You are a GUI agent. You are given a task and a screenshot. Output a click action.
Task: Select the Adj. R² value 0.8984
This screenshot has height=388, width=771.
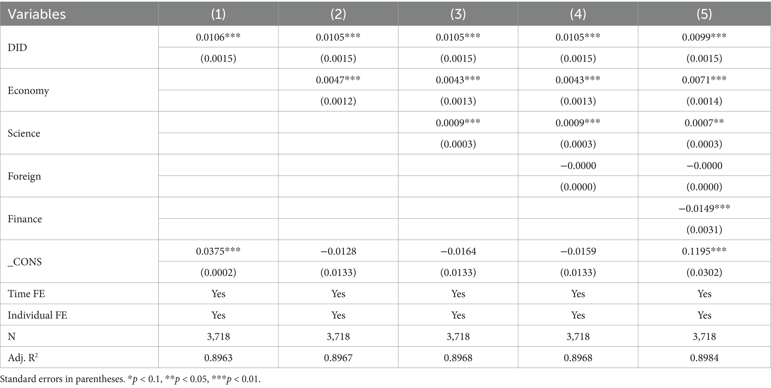click(x=704, y=358)
